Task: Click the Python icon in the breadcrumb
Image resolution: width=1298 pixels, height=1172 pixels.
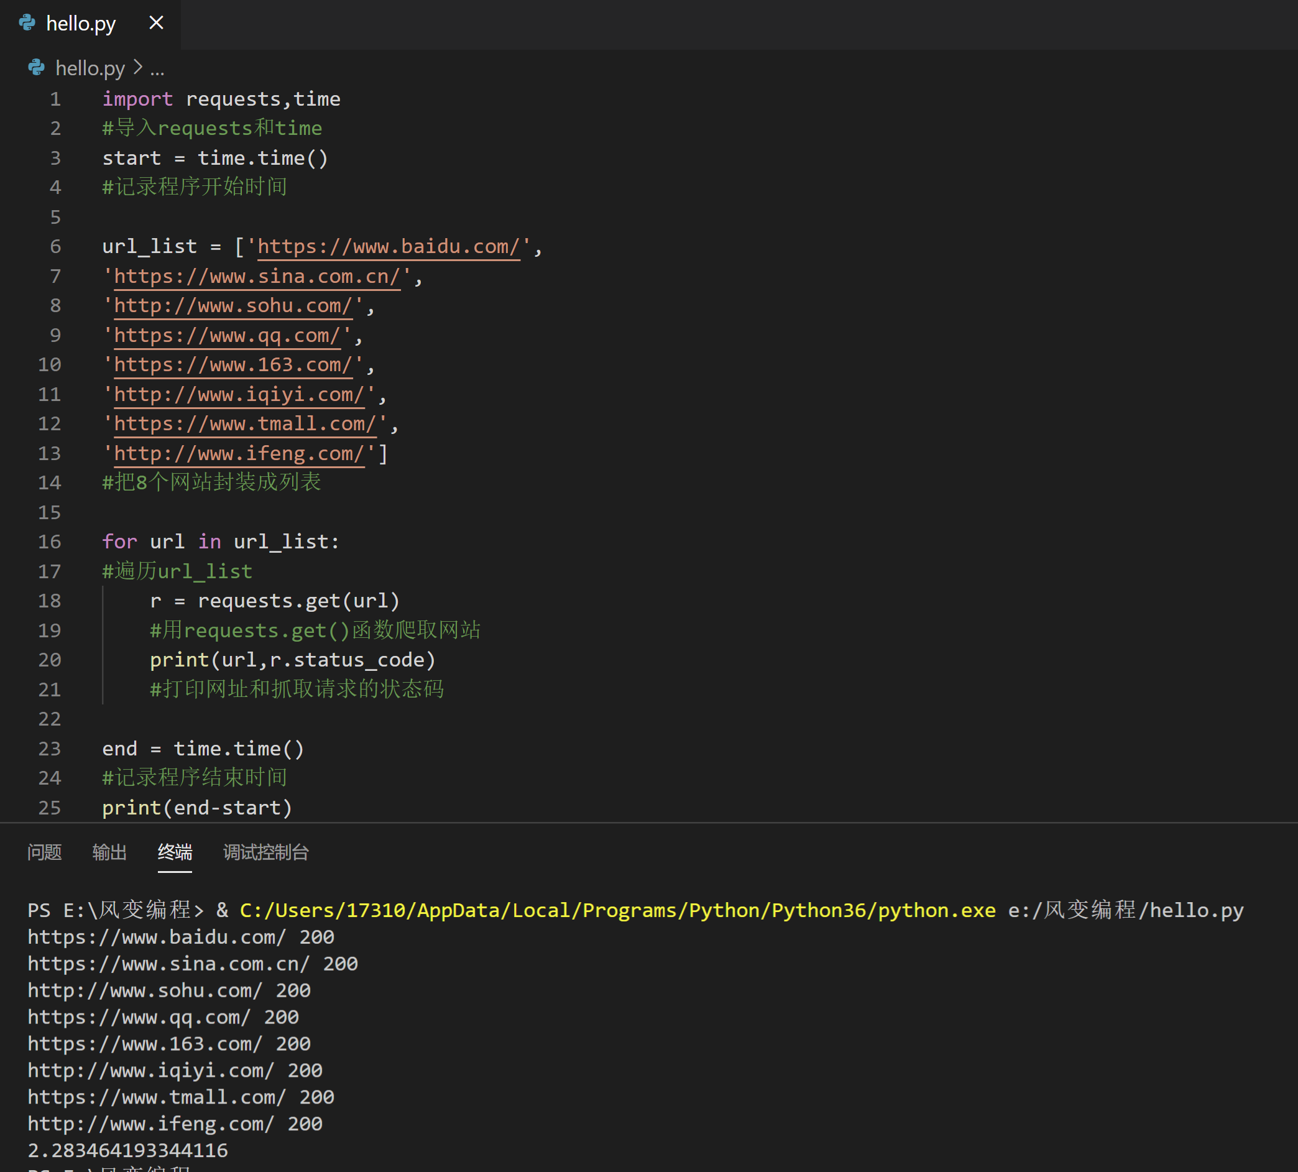Action: 37,67
